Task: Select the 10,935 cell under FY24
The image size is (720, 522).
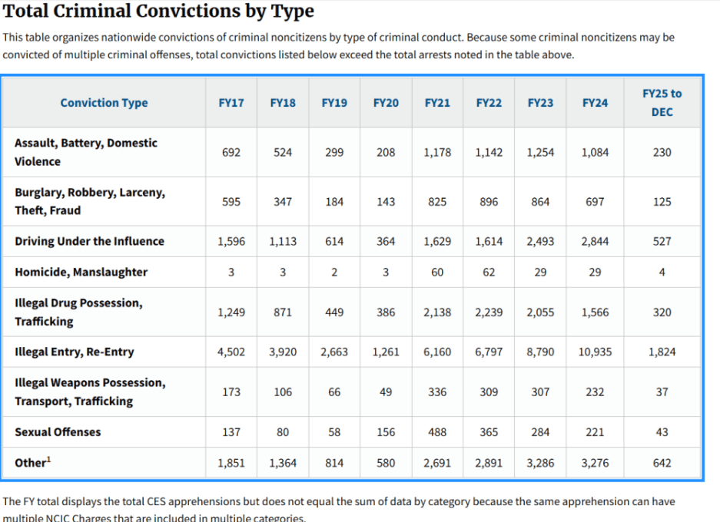Action: (595, 352)
